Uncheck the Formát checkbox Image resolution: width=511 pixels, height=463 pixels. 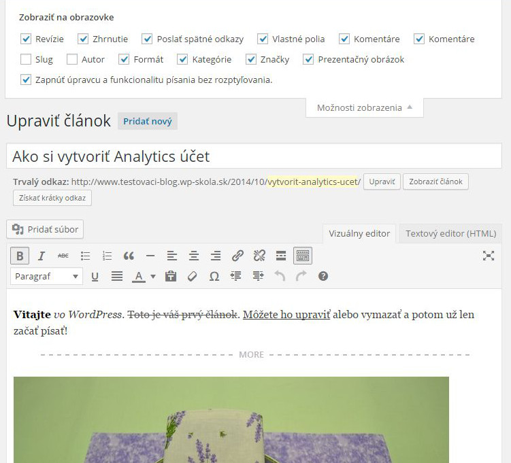tap(124, 59)
